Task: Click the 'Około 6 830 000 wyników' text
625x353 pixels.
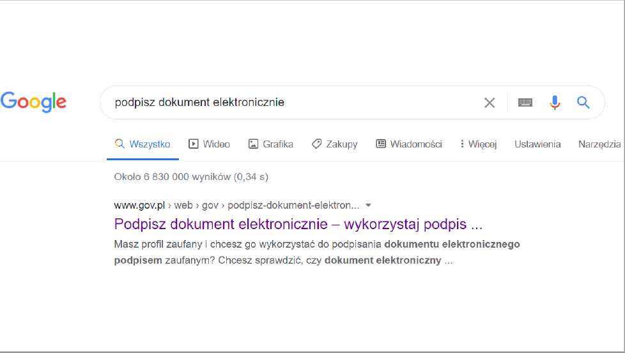Action: (172, 177)
